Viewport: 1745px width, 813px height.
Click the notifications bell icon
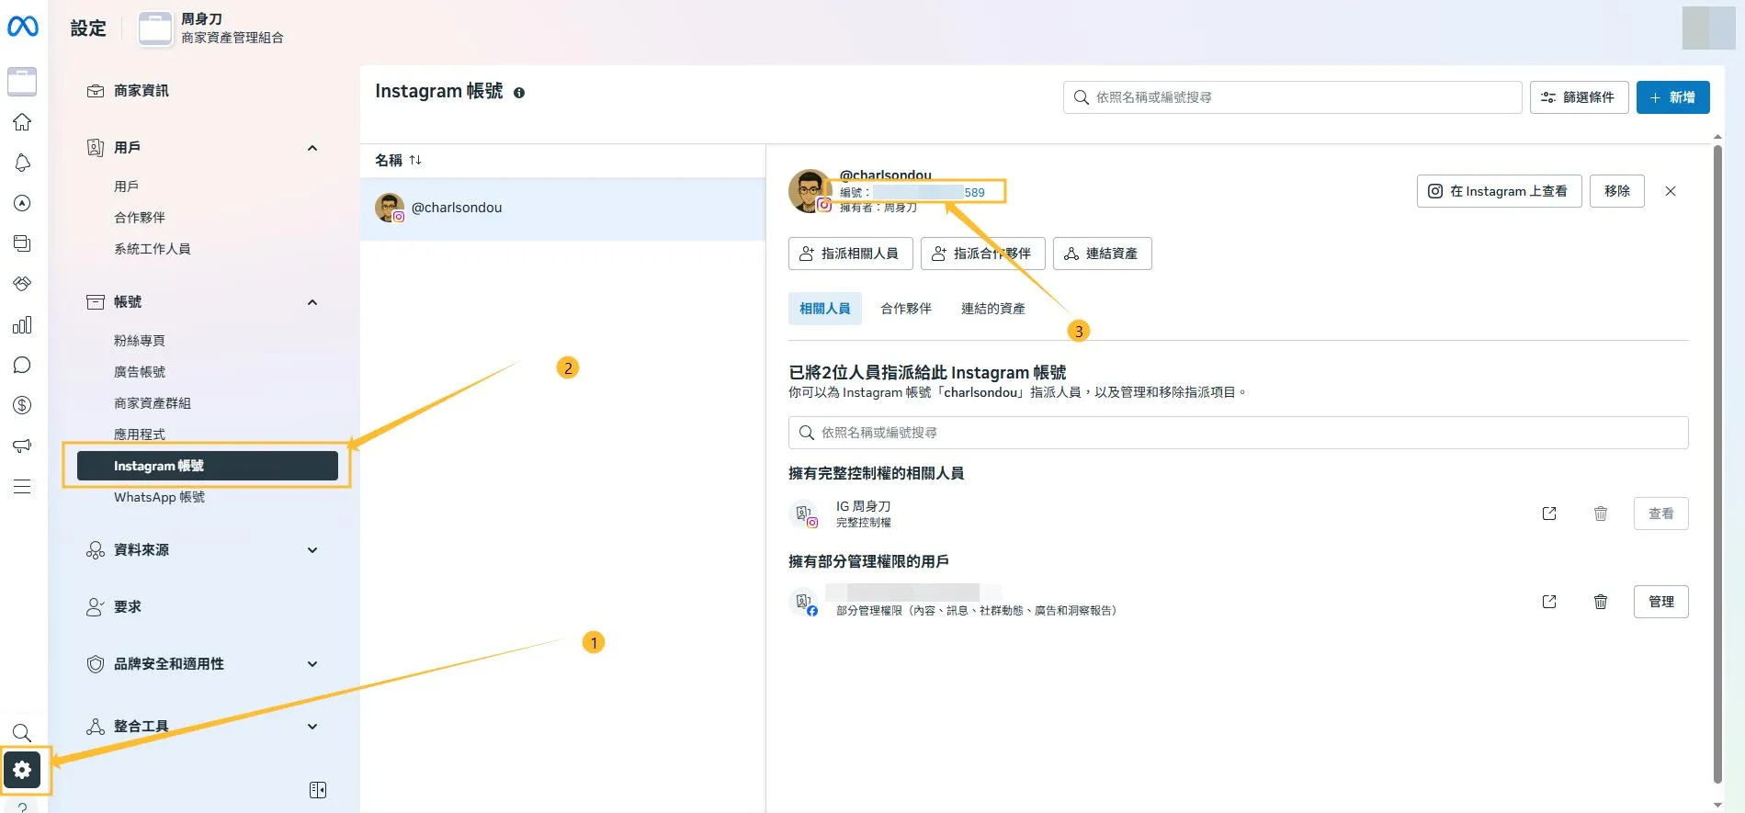[23, 163]
